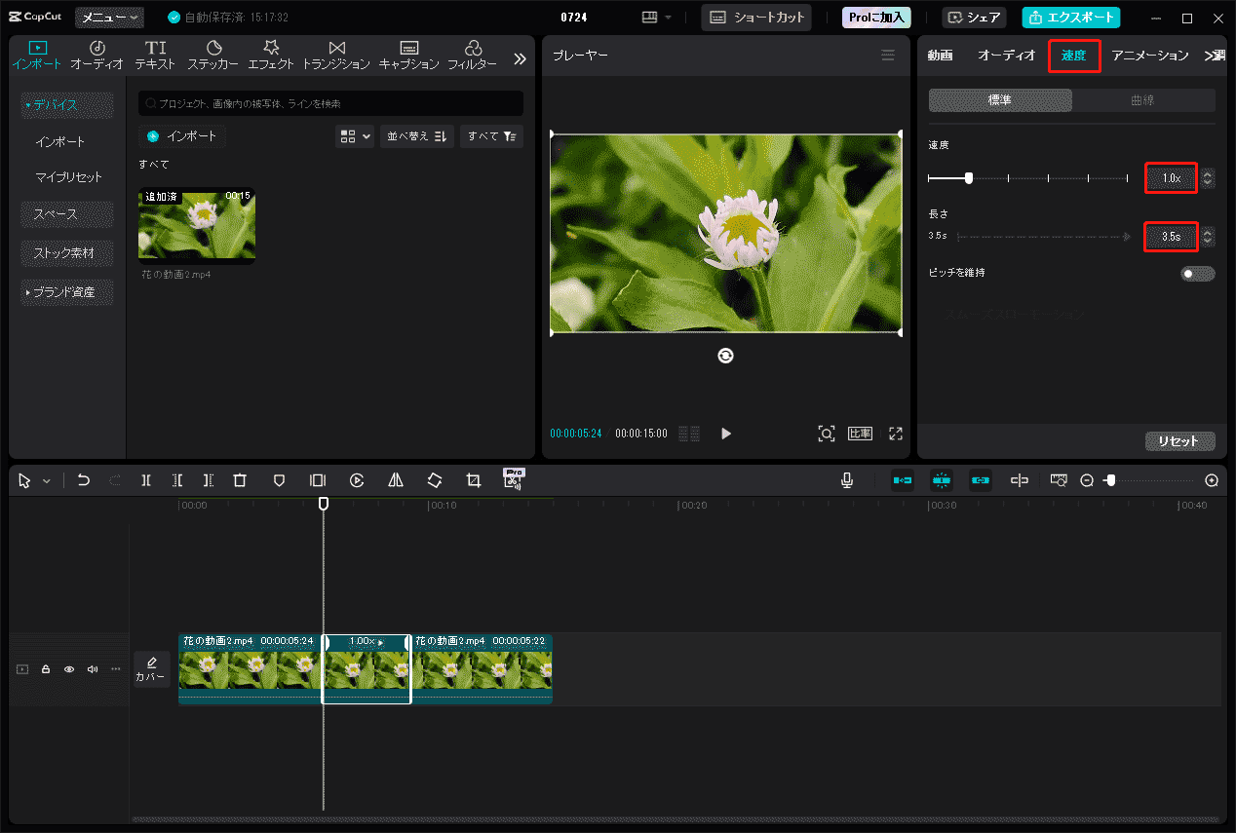The width and height of the screenshot is (1236, 833).
Task: Toggle main track magnet
Action: (x=903, y=480)
